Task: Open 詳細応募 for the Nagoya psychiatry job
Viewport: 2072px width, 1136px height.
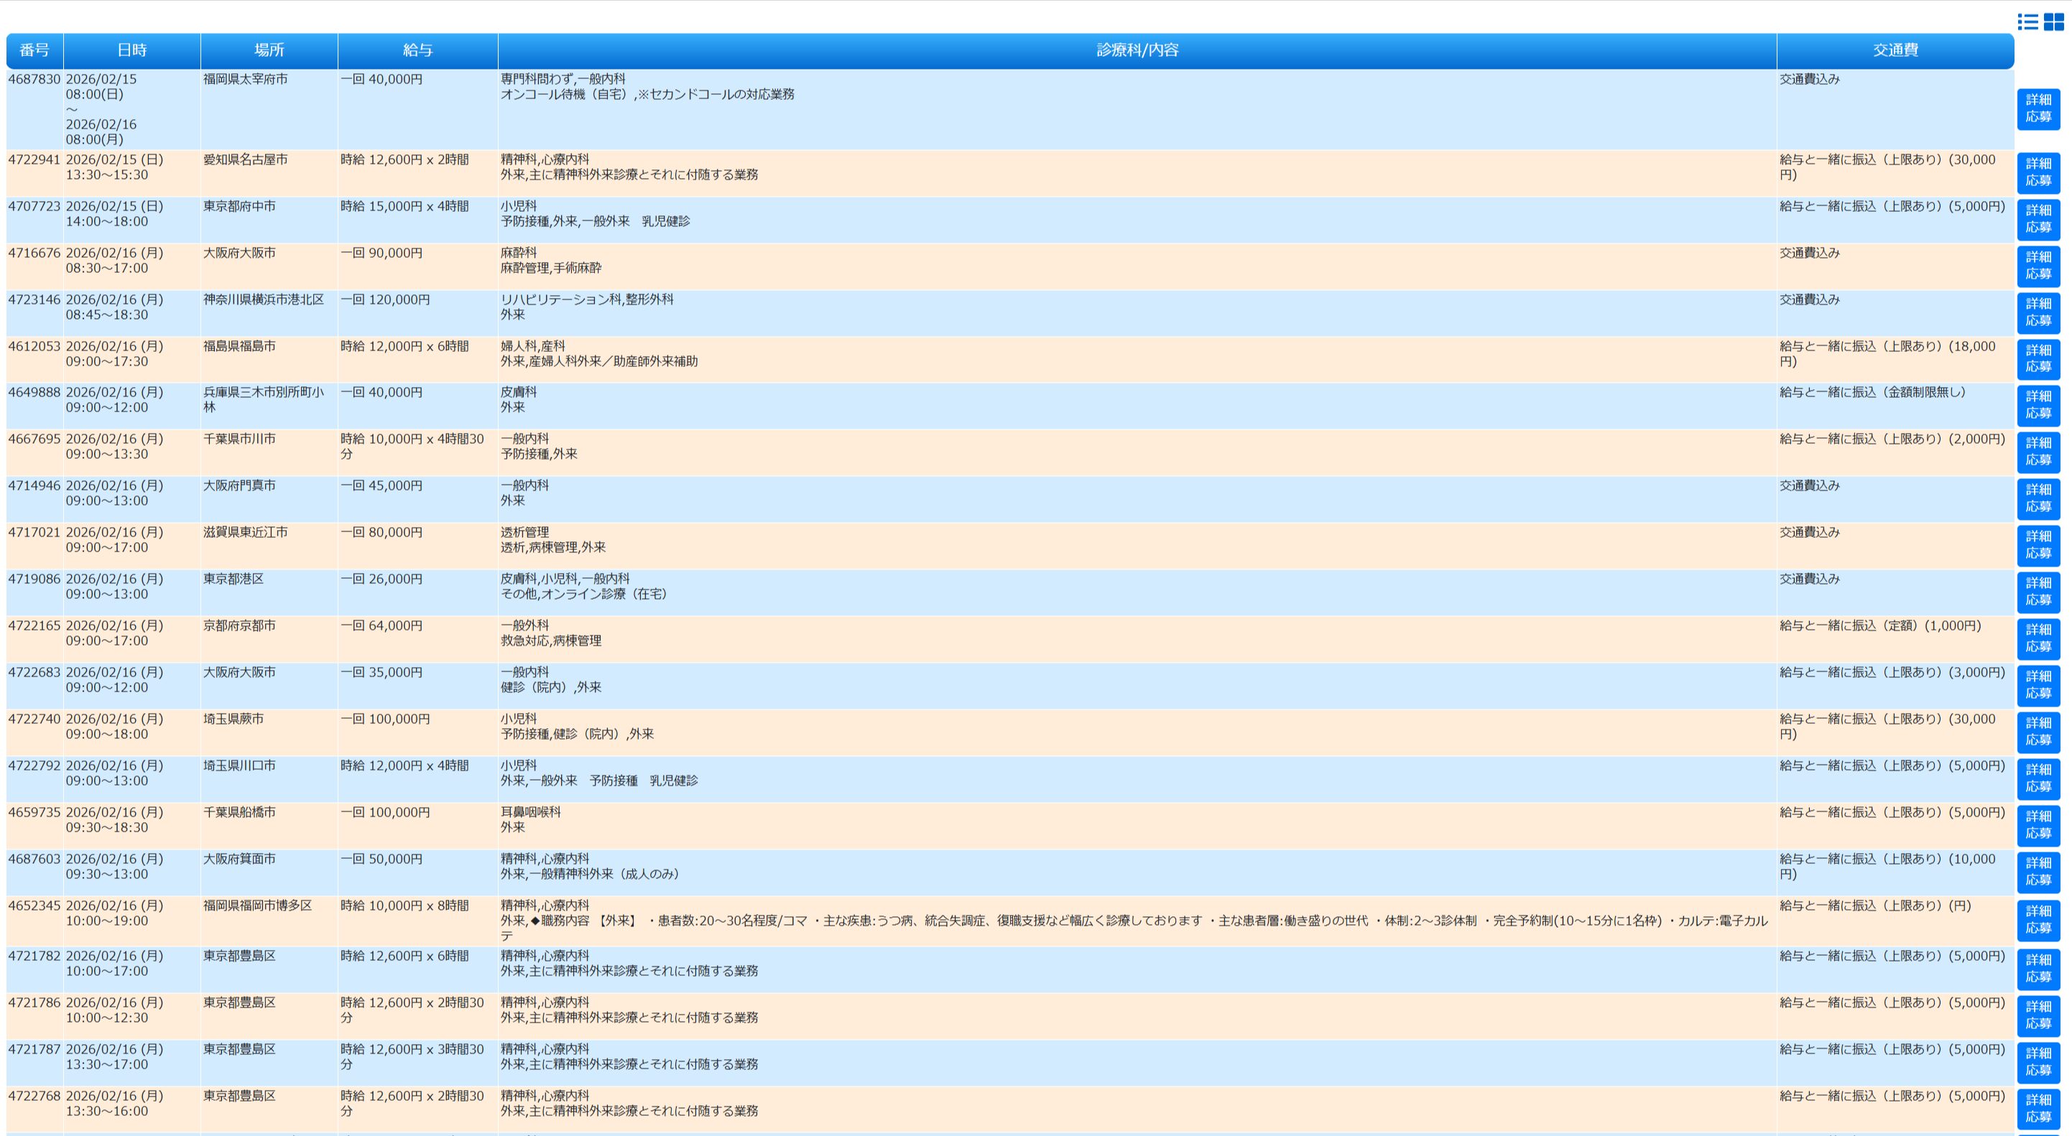Action: (2038, 172)
